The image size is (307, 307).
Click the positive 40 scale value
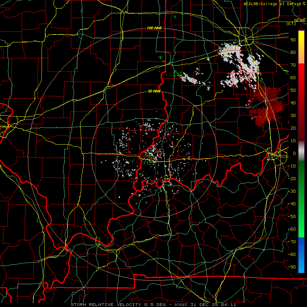(x=293, y=103)
